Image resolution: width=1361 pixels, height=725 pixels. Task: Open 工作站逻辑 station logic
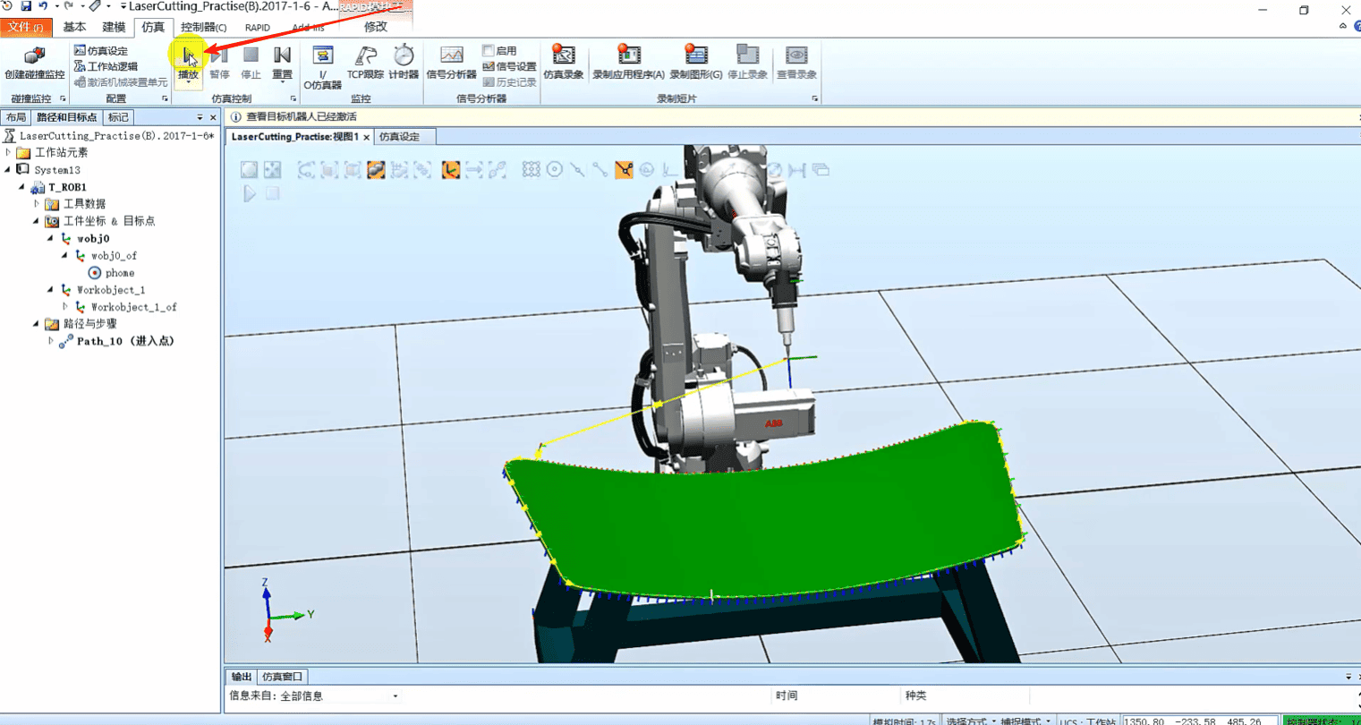click(x=106, y=66)
